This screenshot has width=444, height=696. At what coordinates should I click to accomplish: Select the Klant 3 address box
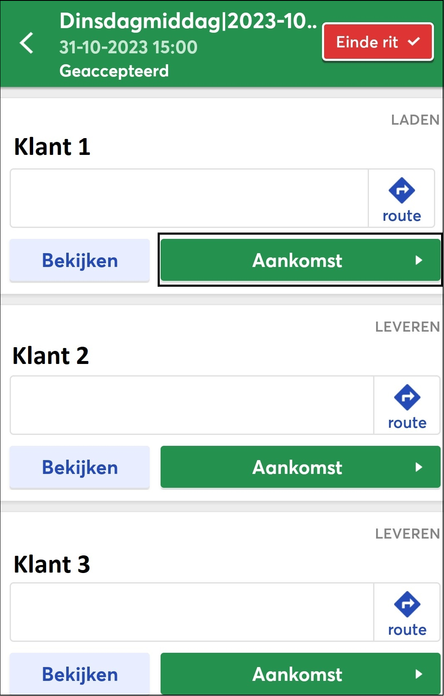pyautogui.click(x=192, y=612)
